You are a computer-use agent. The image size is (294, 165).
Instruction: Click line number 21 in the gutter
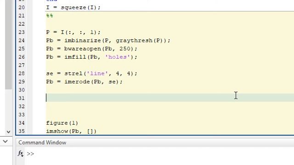click(x=22, y=16)
